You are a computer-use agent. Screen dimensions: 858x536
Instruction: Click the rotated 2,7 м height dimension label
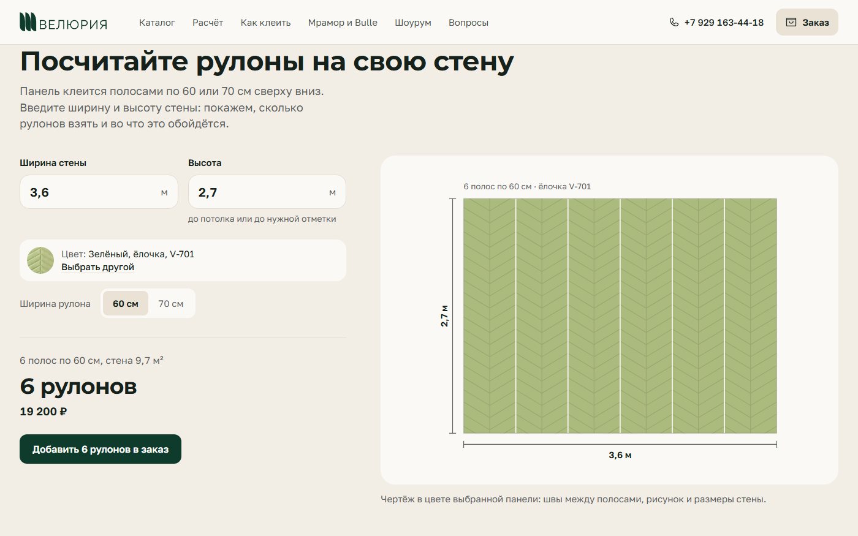[x=445, y=315]
